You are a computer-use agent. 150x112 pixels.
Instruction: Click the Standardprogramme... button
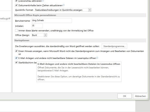coord(114,46)
